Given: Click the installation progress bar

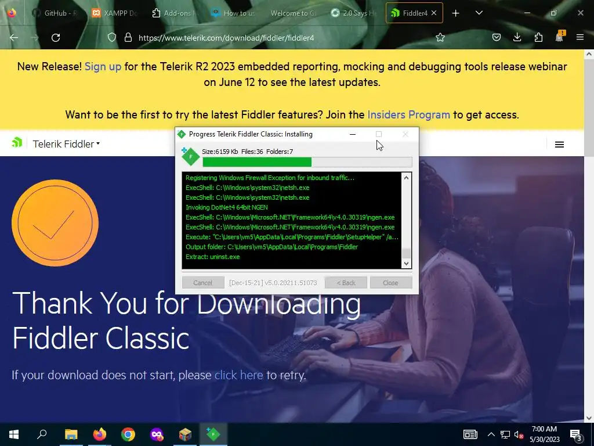Looking at the screenshot, I should 307,163.
